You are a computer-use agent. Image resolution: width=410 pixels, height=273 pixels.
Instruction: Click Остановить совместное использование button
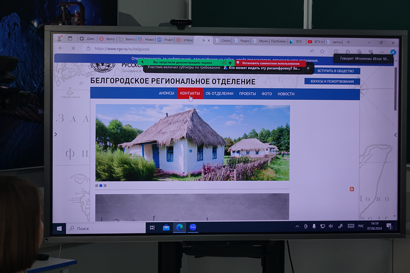point(268,63)
